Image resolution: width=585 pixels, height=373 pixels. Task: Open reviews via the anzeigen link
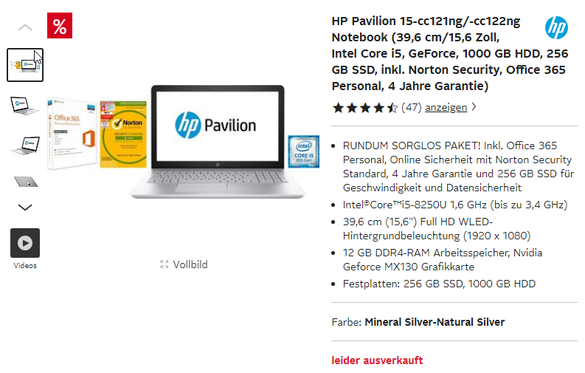click(x=446, y=108)
